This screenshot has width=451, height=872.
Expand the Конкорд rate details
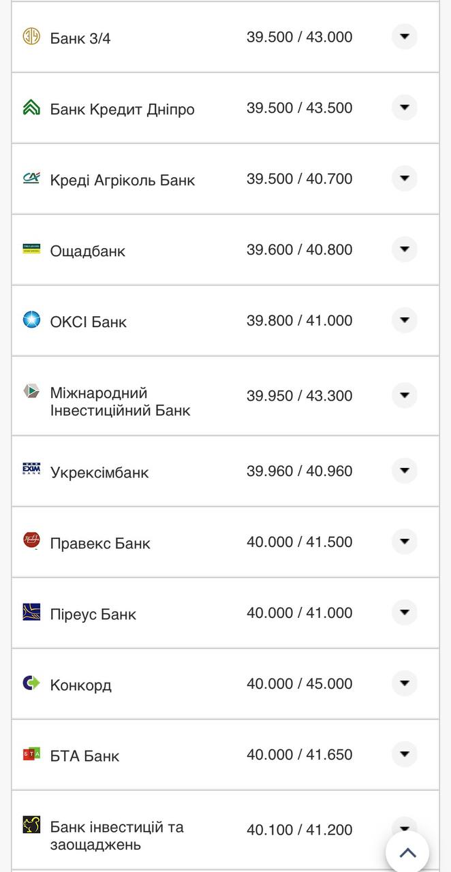click(x=405, y=683)
